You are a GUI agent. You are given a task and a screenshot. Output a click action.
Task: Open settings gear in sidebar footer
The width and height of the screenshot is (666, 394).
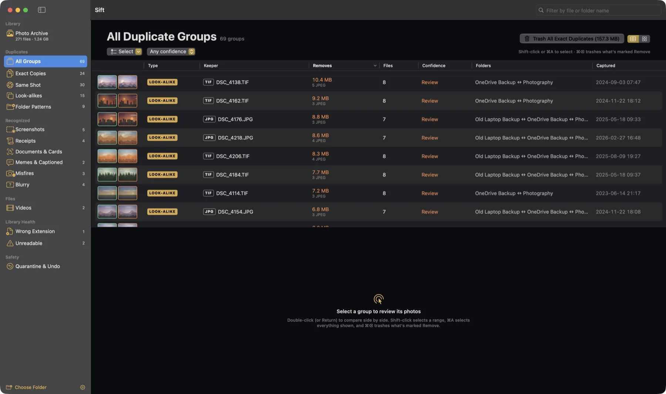pyautogui.click(x=83, y=387)
